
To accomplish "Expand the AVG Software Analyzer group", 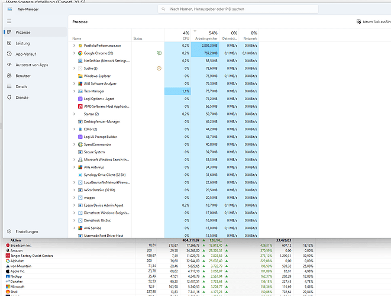I will point(74,83).
